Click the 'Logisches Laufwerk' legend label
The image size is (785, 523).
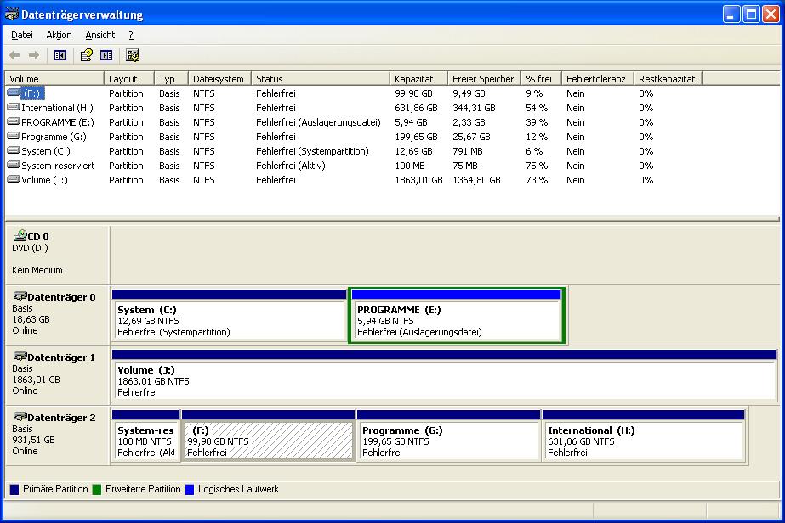(x=238, y=490)
